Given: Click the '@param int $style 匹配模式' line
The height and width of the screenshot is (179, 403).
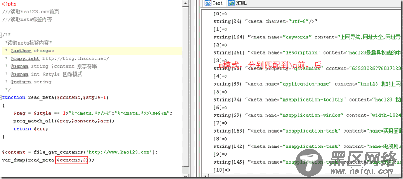Looking at the screenshot, I should point(44,74).
